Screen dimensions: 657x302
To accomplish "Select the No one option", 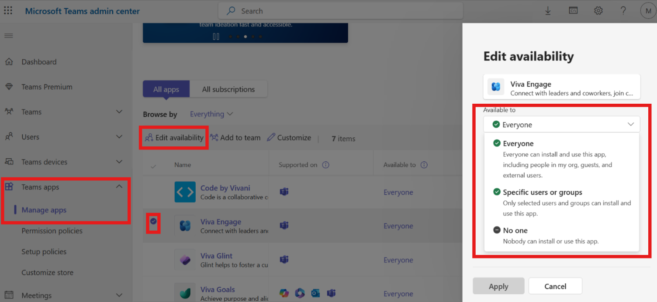I will click(x=561, y=235).
